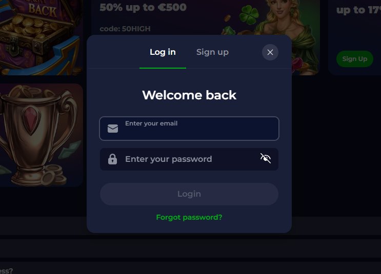Click the padlock icon in password field
Image resolution: width=381 pixels, height=274 pixels.
(x=112, y=159)
